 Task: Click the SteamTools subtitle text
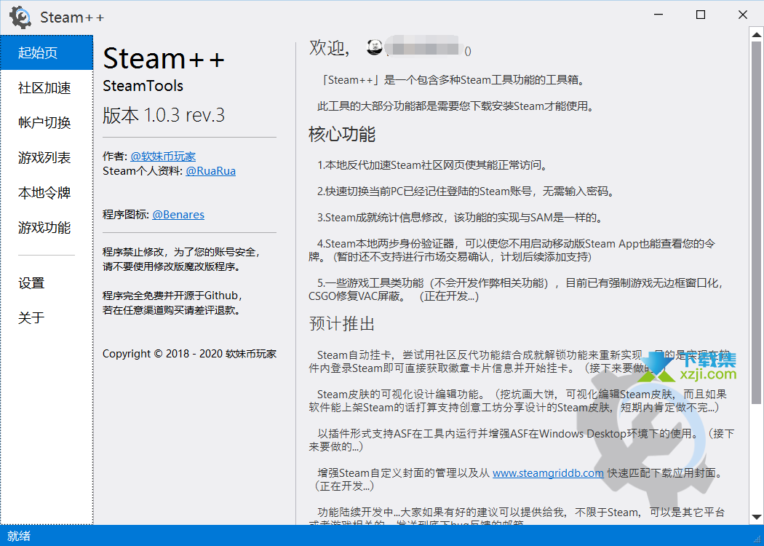pos(143,86)
